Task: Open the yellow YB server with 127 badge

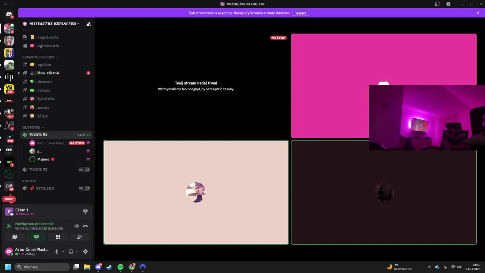Action: (x=9, y=89)
